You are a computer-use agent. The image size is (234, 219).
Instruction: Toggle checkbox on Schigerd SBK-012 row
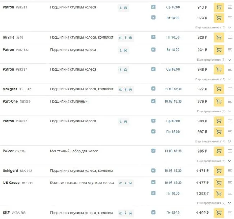(x=153, y=170)
